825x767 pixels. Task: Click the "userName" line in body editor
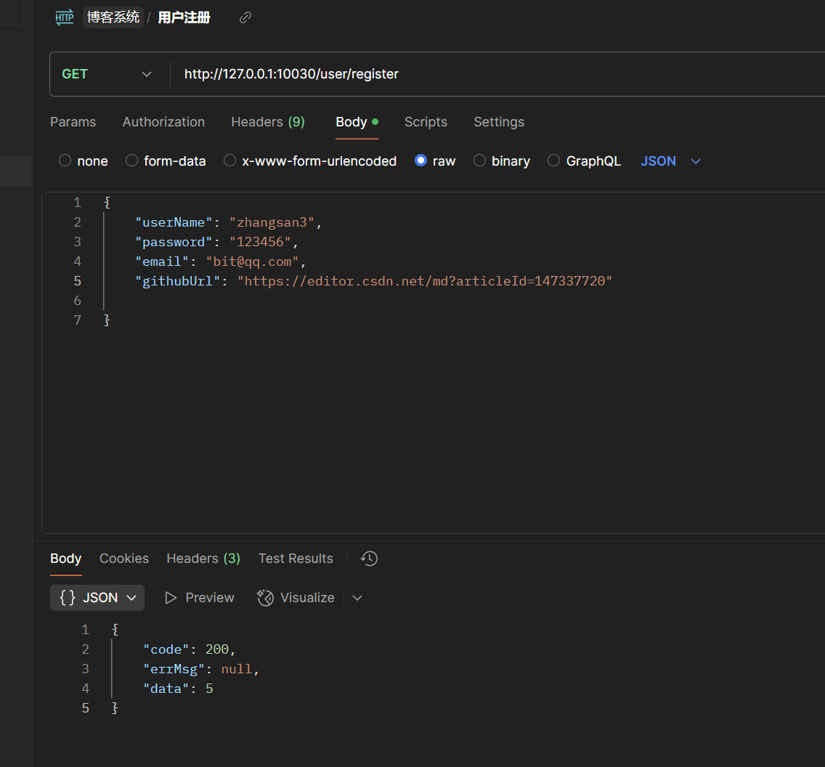pos(228,222)
